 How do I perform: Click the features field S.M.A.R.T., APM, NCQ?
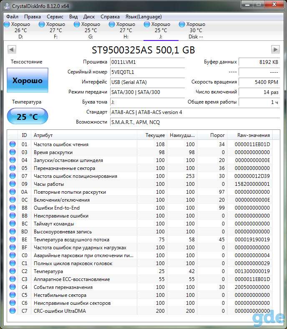(195, 122)
